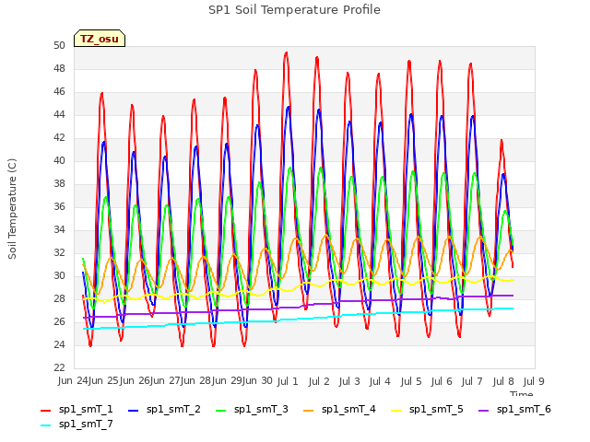Screen dimensions: 590x442
Task: Click the 44 y-axis tick label
Action: [59, 114]
